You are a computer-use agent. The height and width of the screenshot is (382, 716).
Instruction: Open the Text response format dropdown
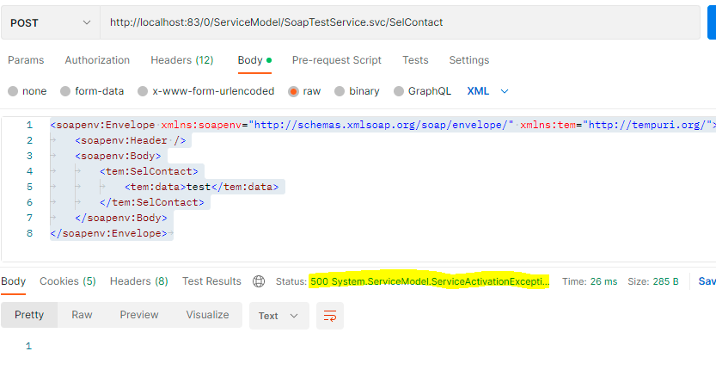coord(279,316)
